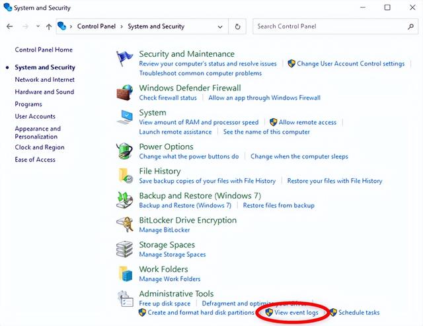Click the Refresh button next to address bar
Viewport: 423px width, 326px height.
click(237, 26)
